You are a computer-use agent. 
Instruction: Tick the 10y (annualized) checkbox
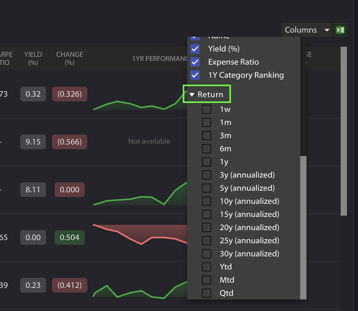click(x=207, y=201)
